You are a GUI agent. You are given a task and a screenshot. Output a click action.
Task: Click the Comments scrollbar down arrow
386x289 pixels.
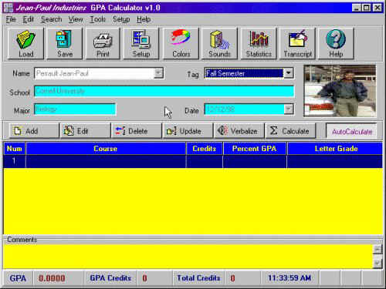pyautogui.click(x=378, y=264)
